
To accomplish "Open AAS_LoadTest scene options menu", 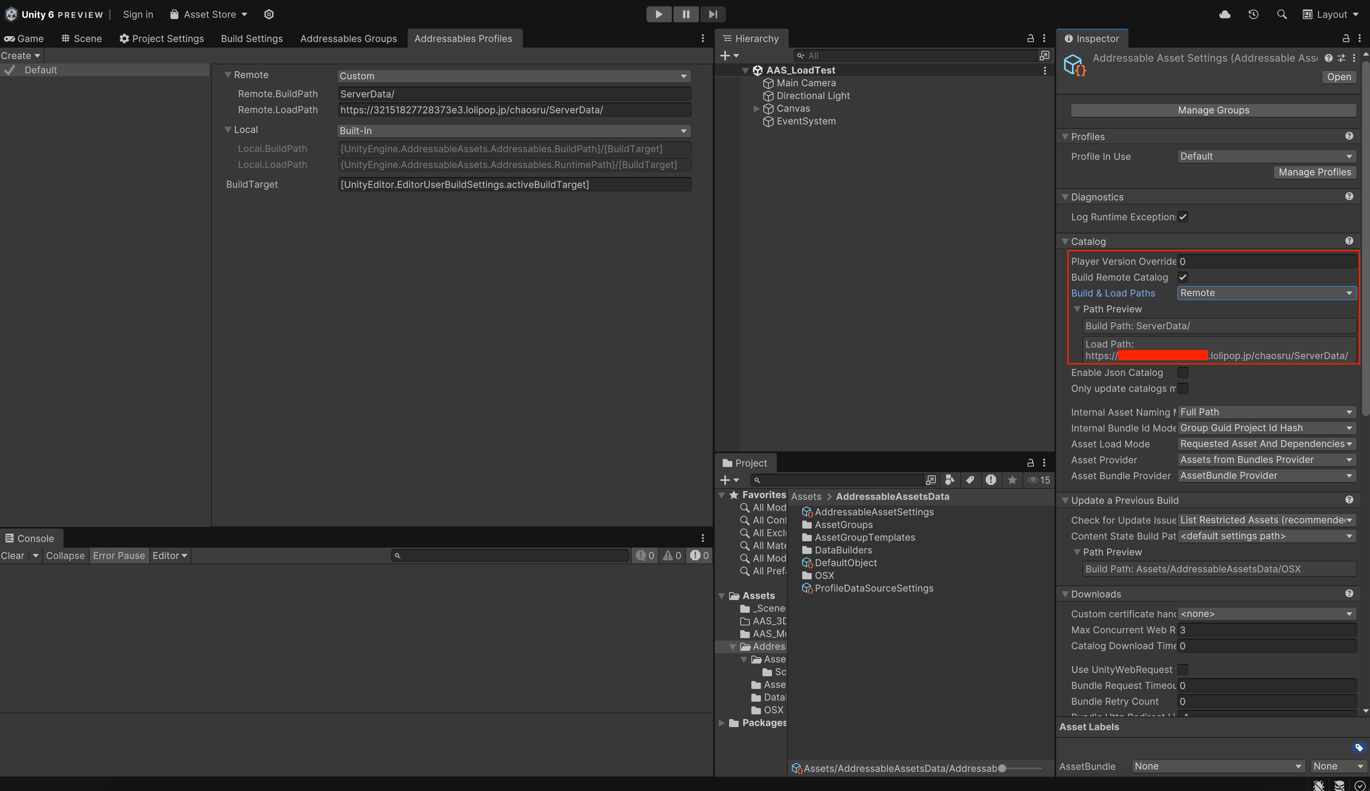I will (x=1045, y=71).
